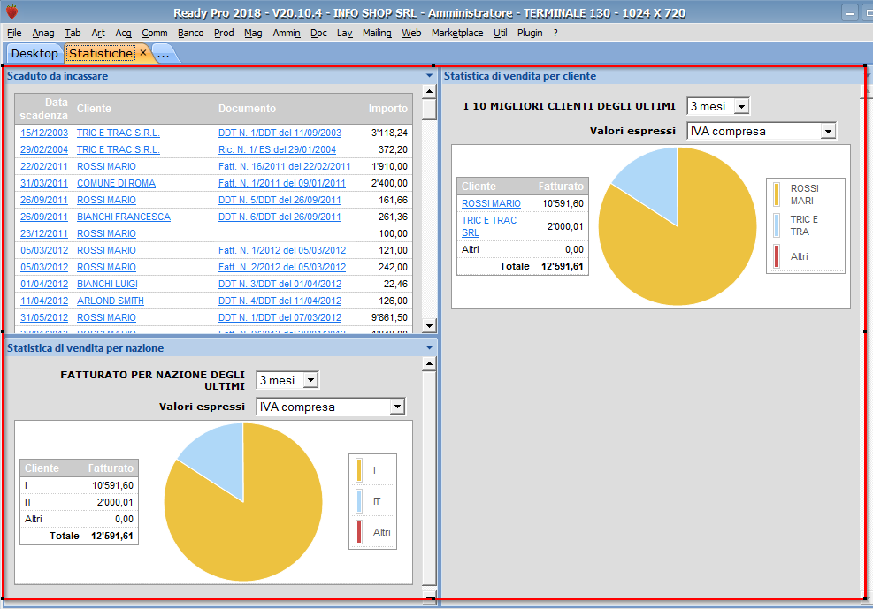Viewport: 873px width, 609px height.
Task: Collapse Statistica di vendita per cliente panel
Action: click(x=865, y=76)
